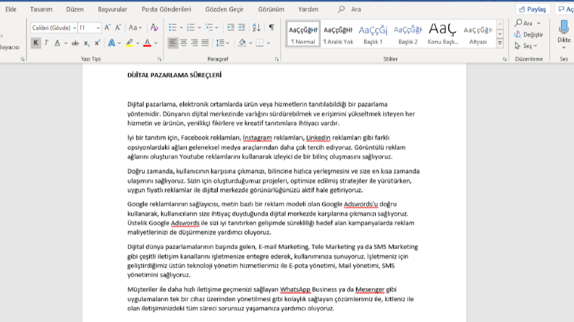This screenshot has height=322, width=574.
Task: Expand the styles gallery list
Action: click(499, 43)
